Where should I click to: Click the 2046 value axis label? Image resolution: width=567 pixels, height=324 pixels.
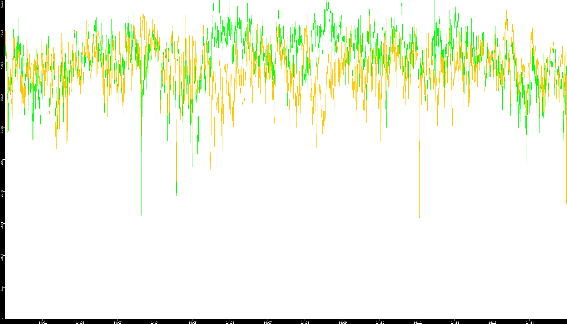pos(2,193)
